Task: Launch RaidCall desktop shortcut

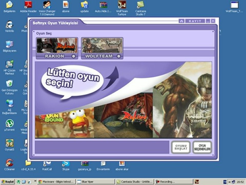Action: [x=47, y=166]
